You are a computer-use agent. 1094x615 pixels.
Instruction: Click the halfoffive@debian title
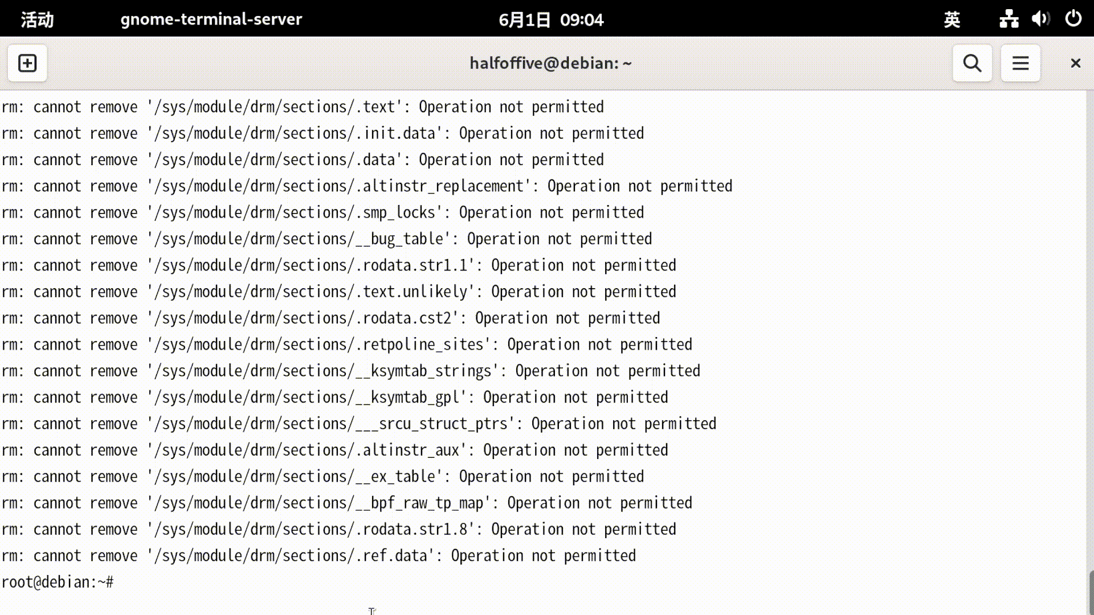(x=550, y=63)
